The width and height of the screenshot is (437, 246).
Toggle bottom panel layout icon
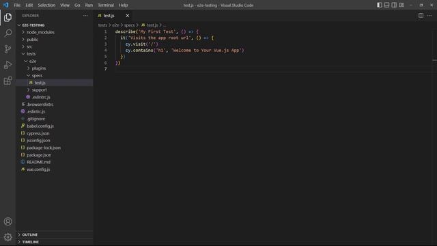coord(387,5)
